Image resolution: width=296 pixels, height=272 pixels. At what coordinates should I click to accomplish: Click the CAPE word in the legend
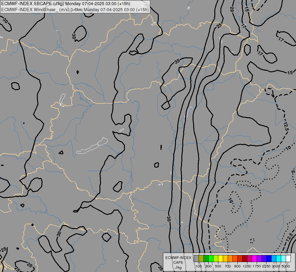178,263
